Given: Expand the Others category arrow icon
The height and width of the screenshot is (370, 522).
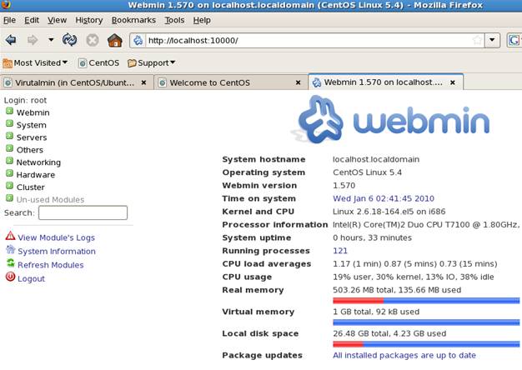Looking at the screenshot, I should point(10,148).
